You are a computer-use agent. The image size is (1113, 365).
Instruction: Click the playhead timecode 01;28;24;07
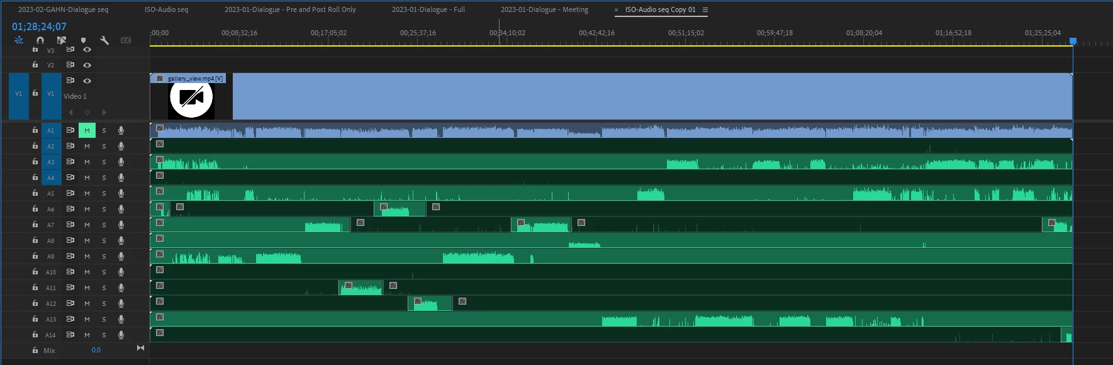pyautogui.click(x=39, y=26)
